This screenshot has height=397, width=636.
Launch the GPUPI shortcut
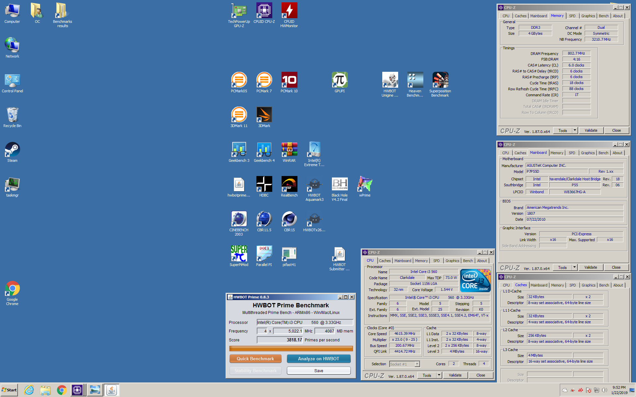[340, 83]
